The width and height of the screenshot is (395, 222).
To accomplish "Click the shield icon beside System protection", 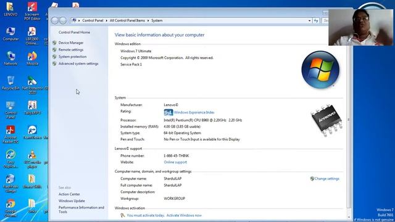I will pos(54,57).
